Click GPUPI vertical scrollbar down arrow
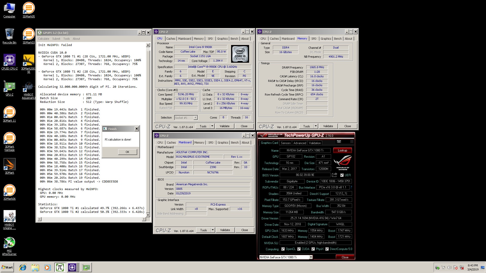 [148, 215]
